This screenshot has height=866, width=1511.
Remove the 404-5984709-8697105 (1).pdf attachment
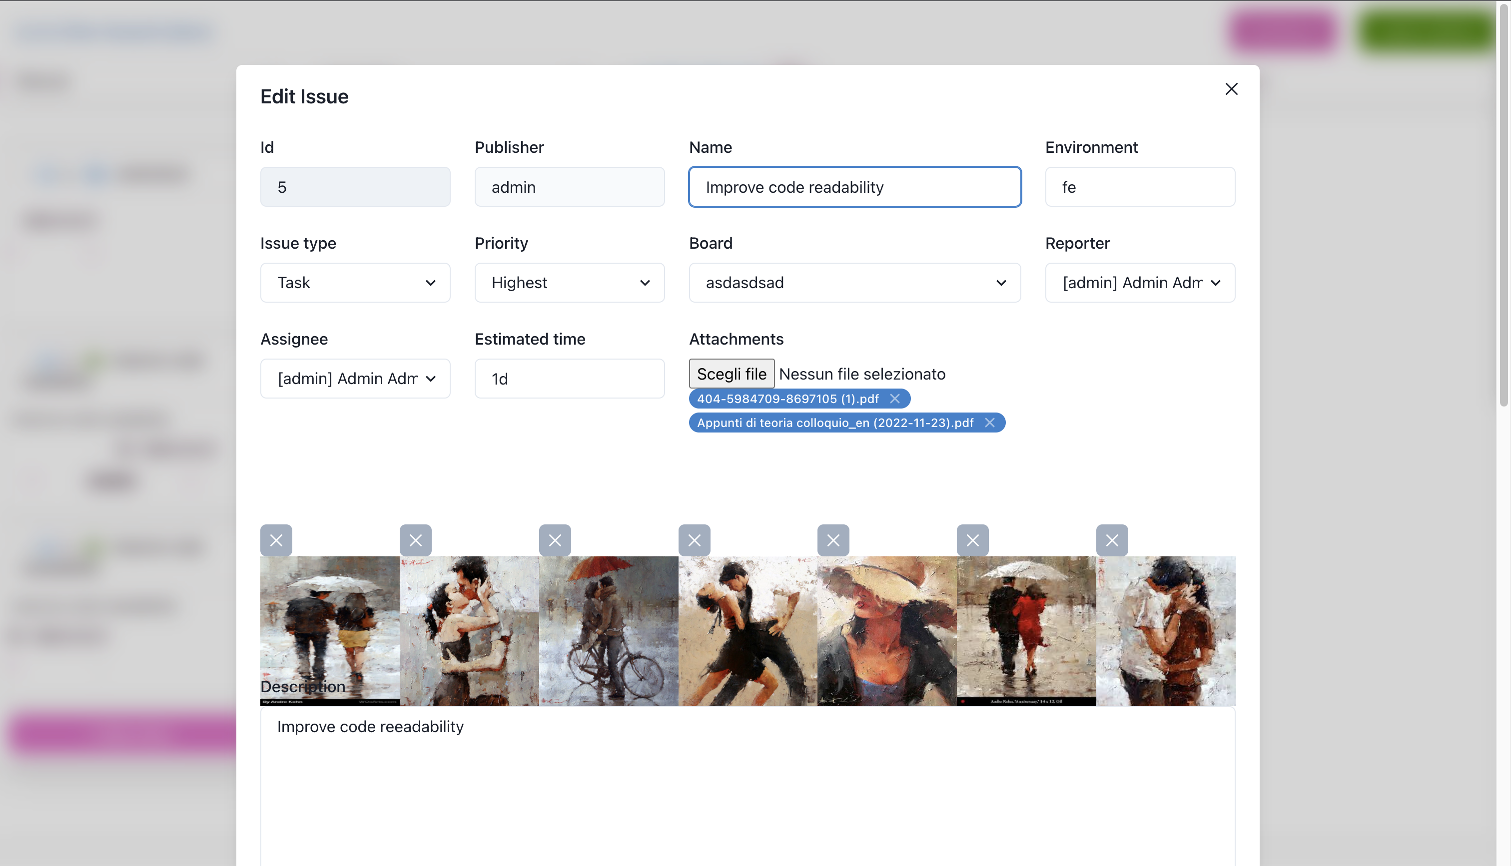894,399
